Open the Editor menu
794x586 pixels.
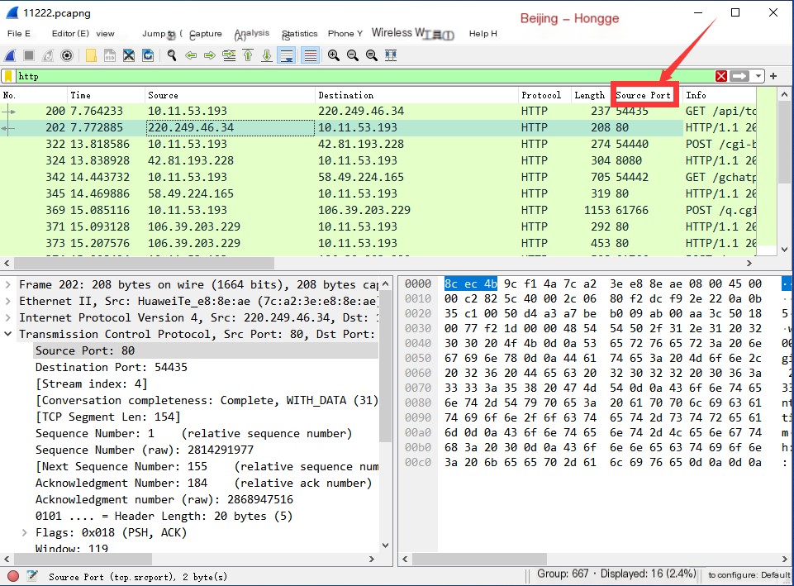[70, 33]
